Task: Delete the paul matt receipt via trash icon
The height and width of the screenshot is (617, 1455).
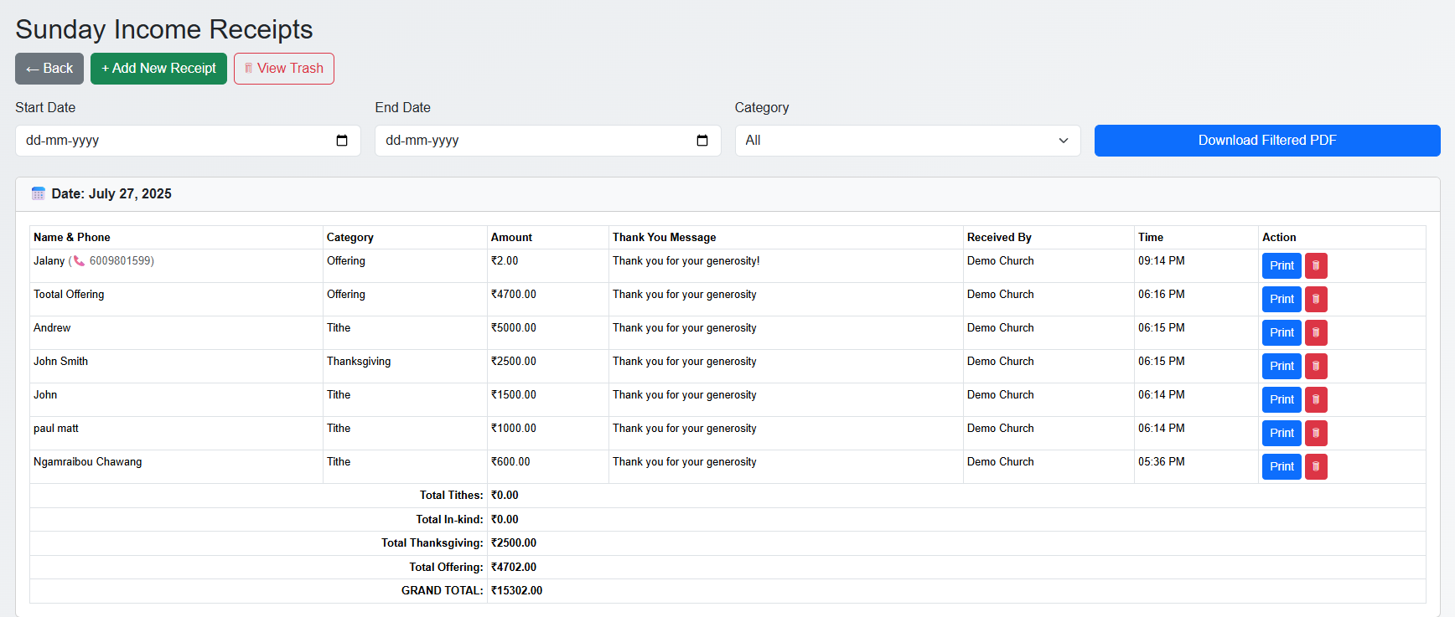Action: pyautogui.click(x=1316, y=433)
